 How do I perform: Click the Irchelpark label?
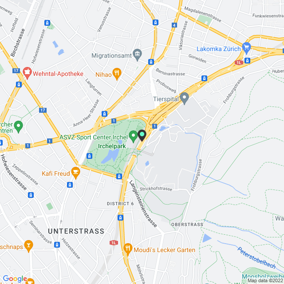[x=112, y=146]
